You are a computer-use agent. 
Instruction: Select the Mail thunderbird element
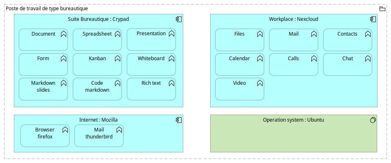coord(99,136)
